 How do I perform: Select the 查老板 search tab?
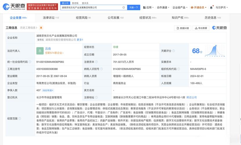pyautogui.click(x=75, y=3)
